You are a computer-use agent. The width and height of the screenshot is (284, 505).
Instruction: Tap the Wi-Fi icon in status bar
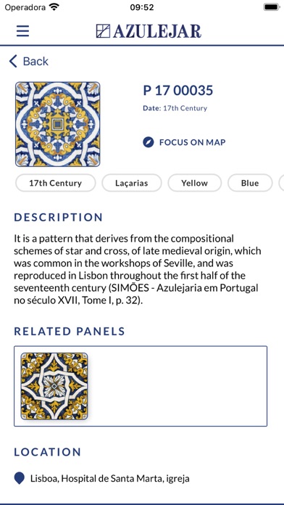coord(54,7)
